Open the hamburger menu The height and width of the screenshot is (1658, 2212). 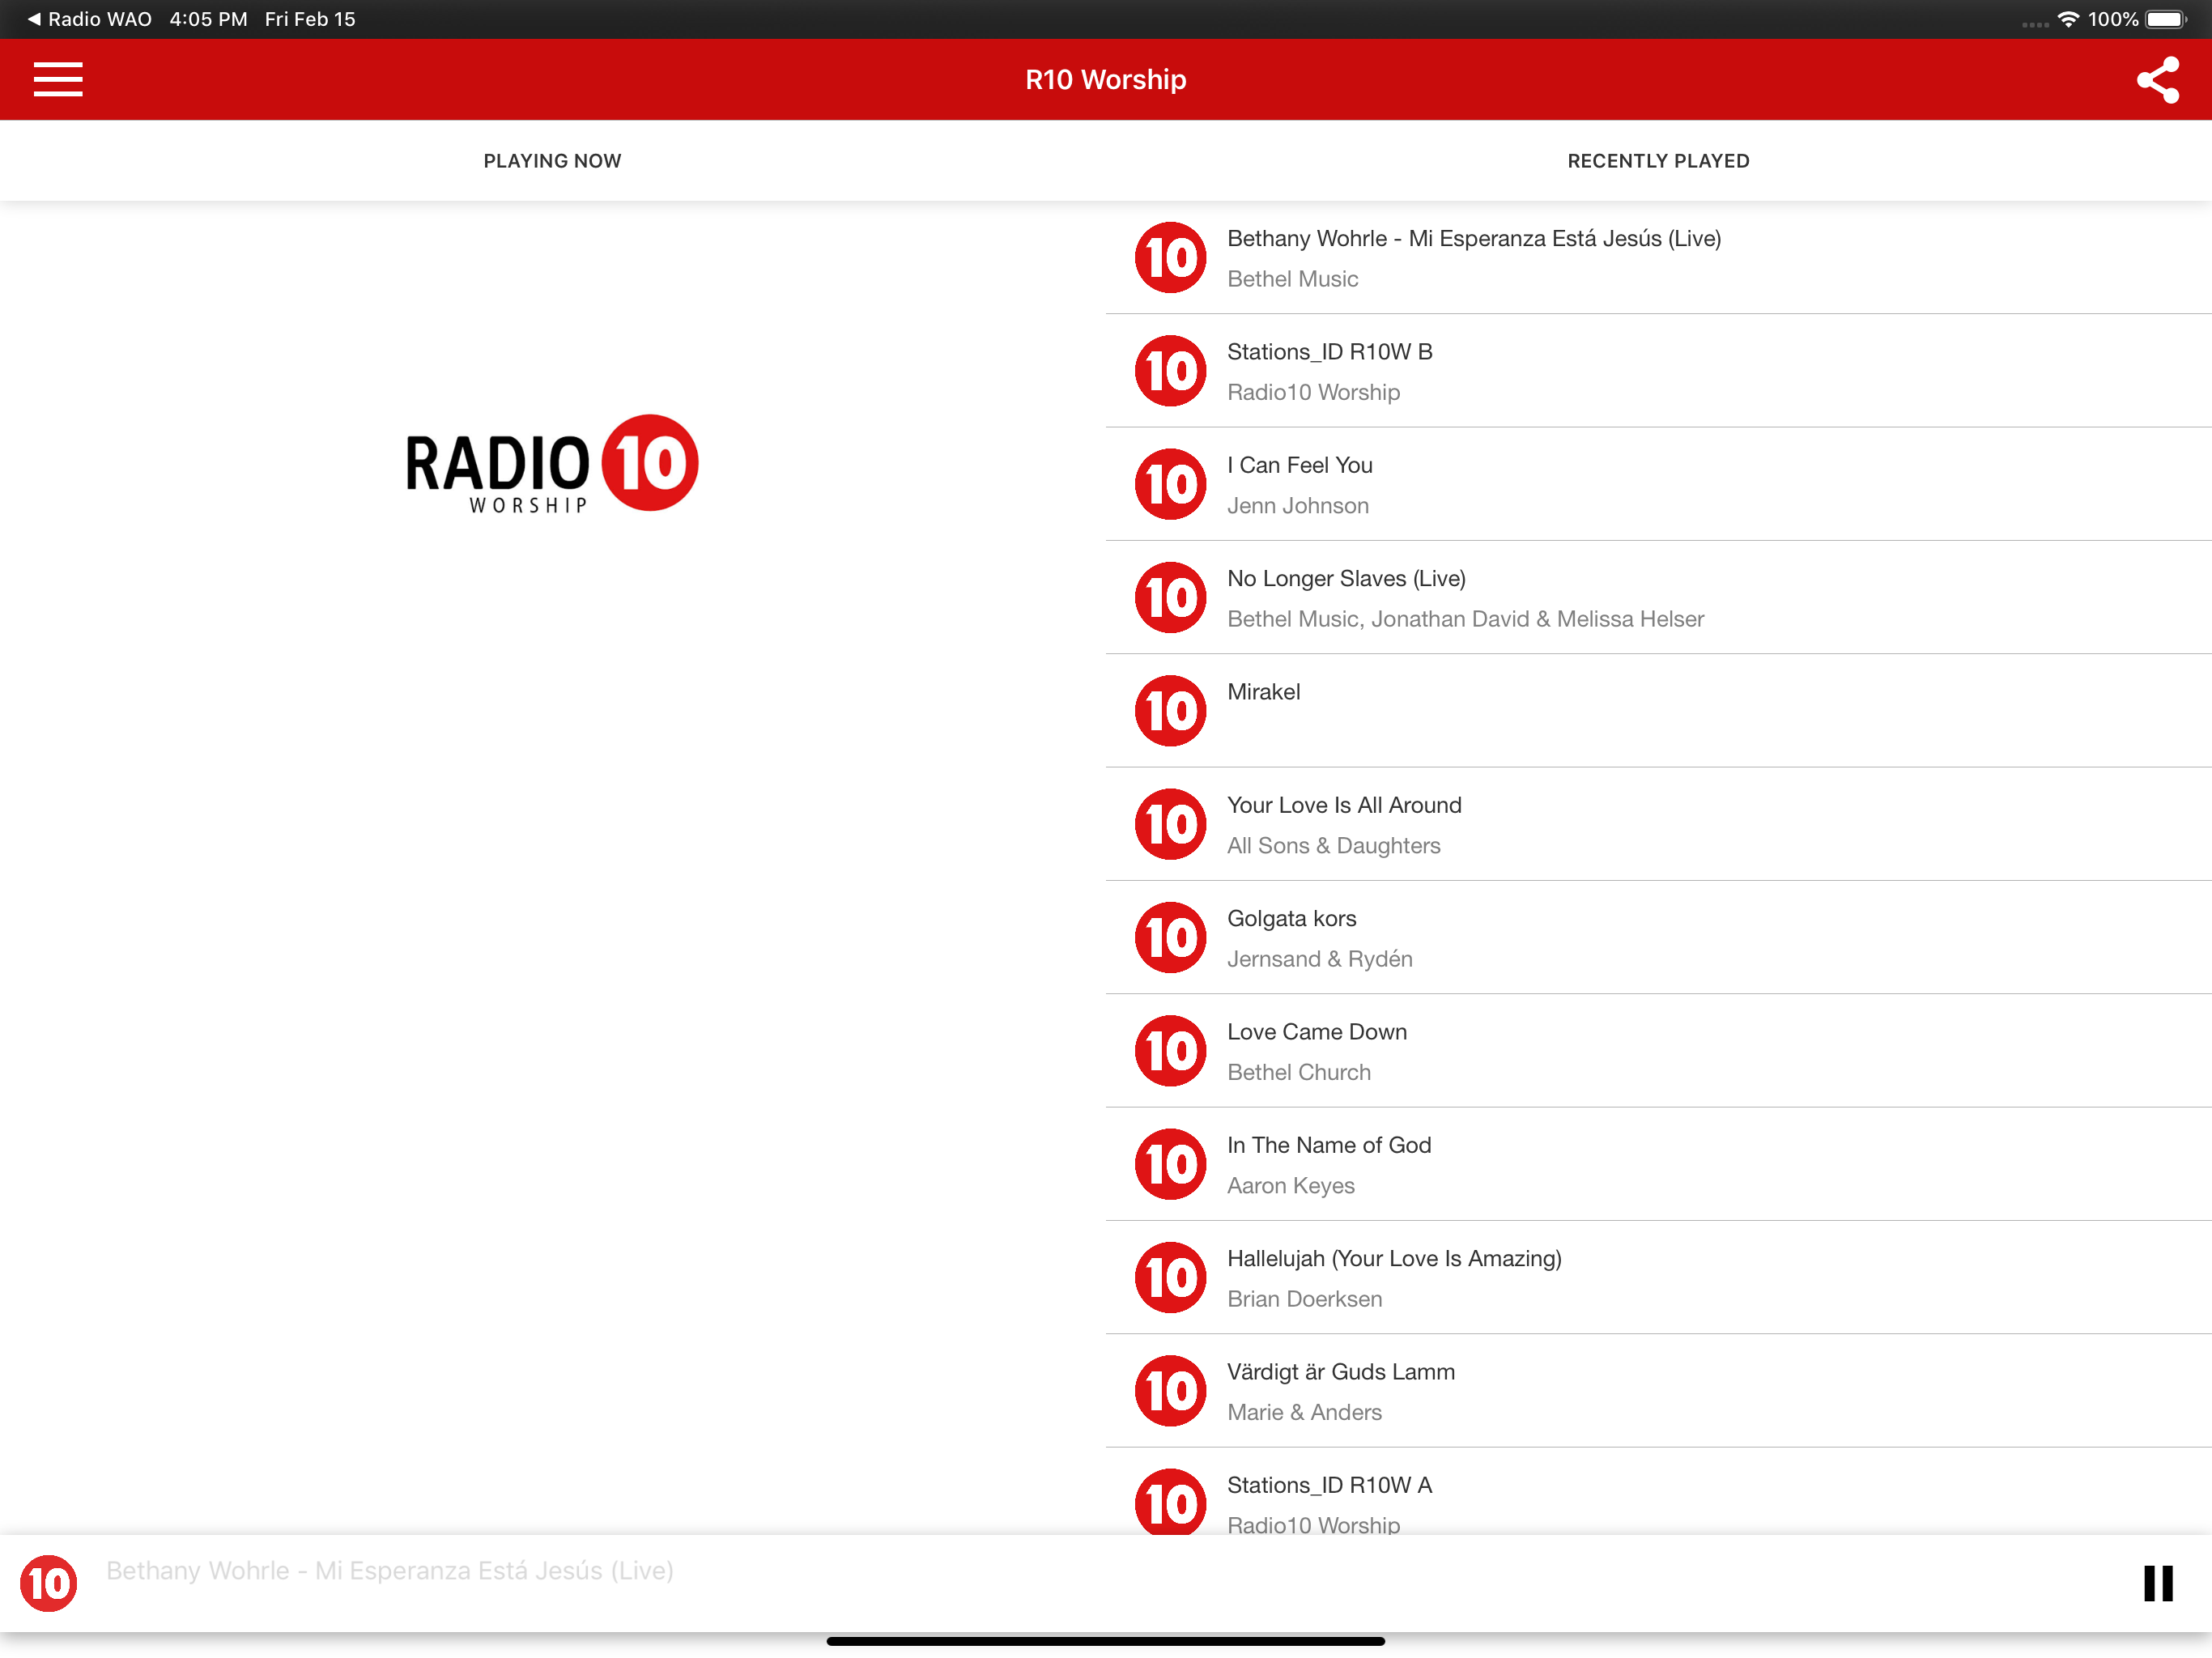(58, 79)
